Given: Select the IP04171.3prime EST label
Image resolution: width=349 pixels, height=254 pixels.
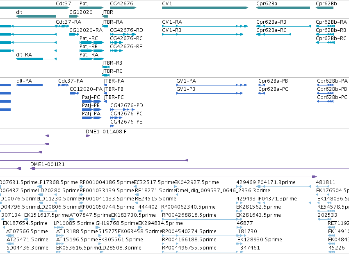Looking at the screenshot, I should coord(276,182).
